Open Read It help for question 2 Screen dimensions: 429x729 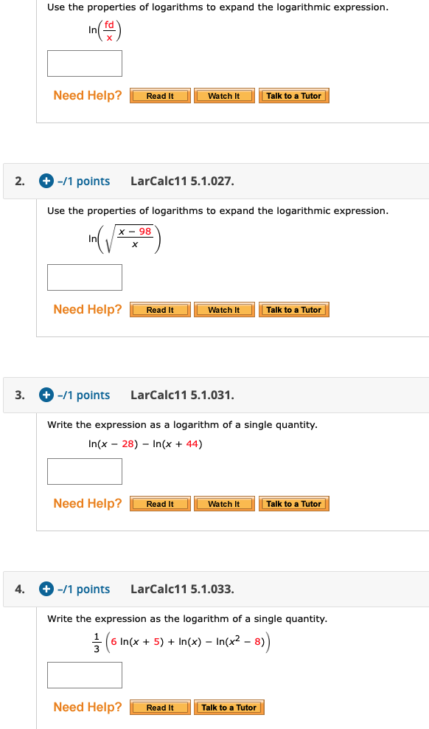160,309
